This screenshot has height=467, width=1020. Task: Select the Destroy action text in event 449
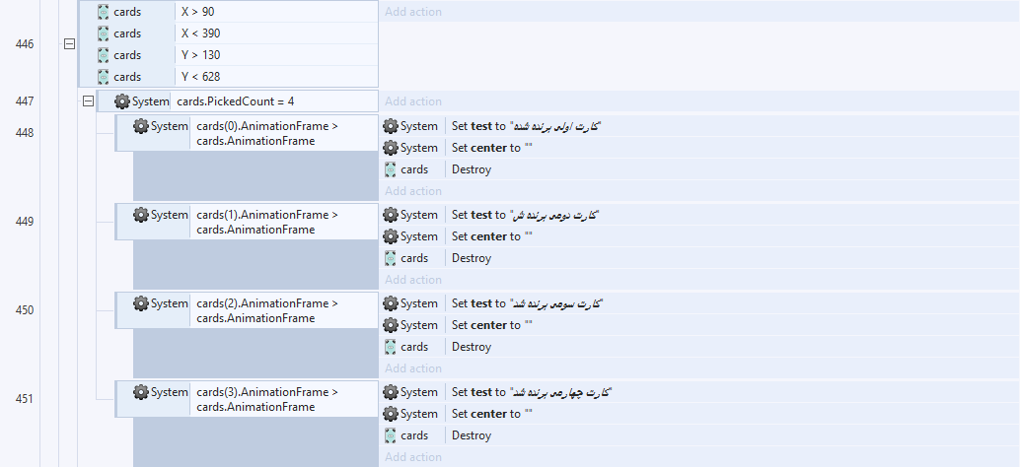(x=471, y=258)
